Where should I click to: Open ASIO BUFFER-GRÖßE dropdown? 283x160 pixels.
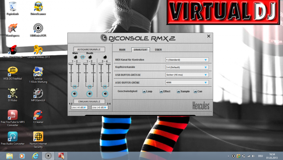coord(187,82)
